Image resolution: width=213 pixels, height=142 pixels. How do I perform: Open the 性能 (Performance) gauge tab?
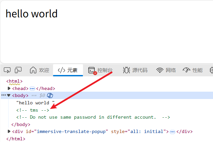[193, 70]
